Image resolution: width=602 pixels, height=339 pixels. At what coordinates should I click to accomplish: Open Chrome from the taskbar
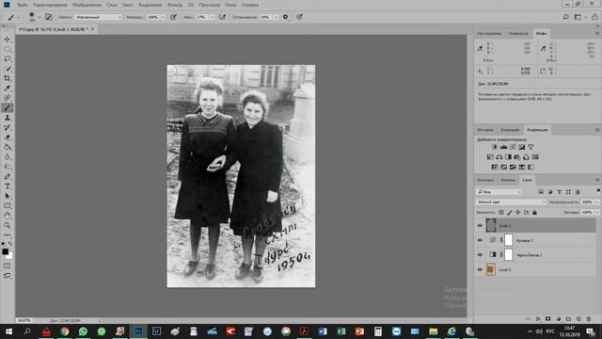tap(65, 331)
